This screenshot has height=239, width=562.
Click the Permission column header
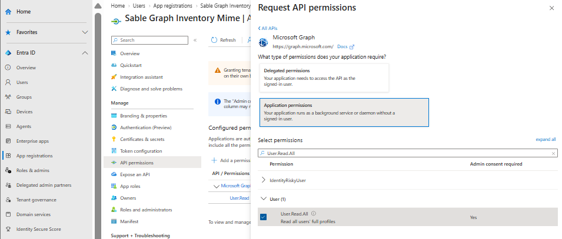click(x=281, y=164)
